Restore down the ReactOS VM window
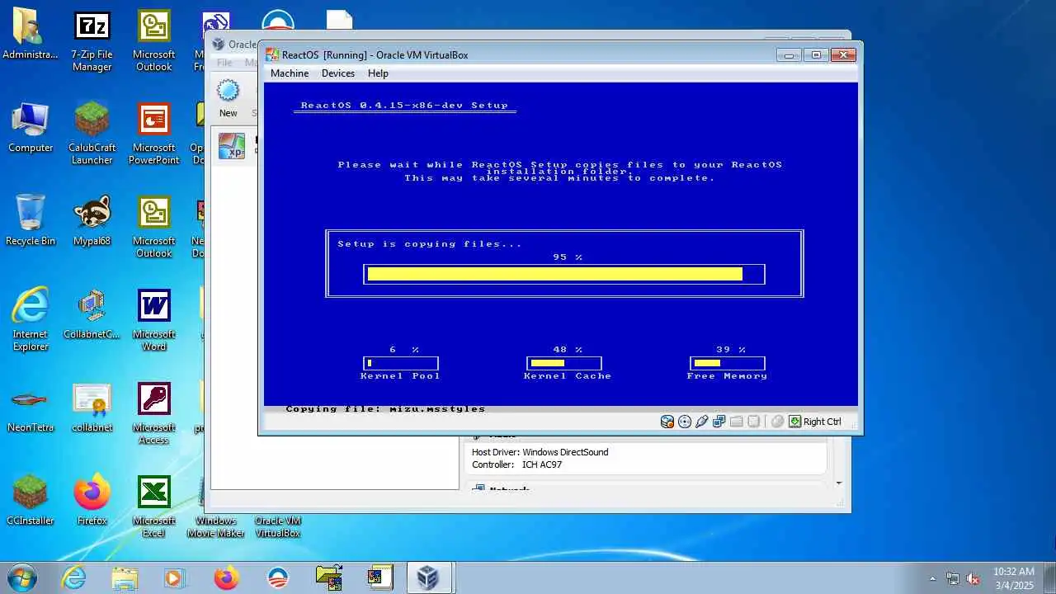 pos(816,54)
